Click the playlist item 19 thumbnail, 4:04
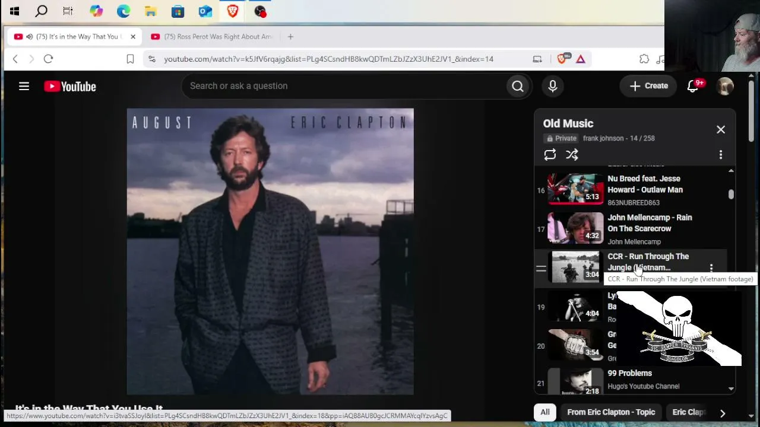The width and height of the screenshot is (760, 427). pyautogui.click(x=575, y=305)
